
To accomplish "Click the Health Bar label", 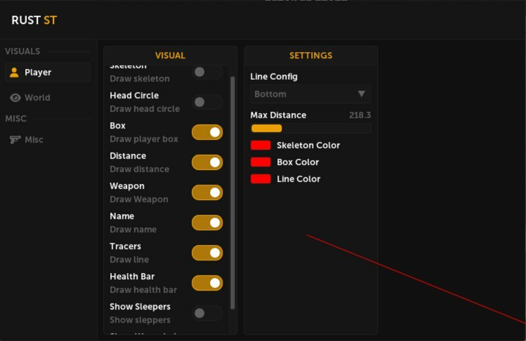I will 132,277.
